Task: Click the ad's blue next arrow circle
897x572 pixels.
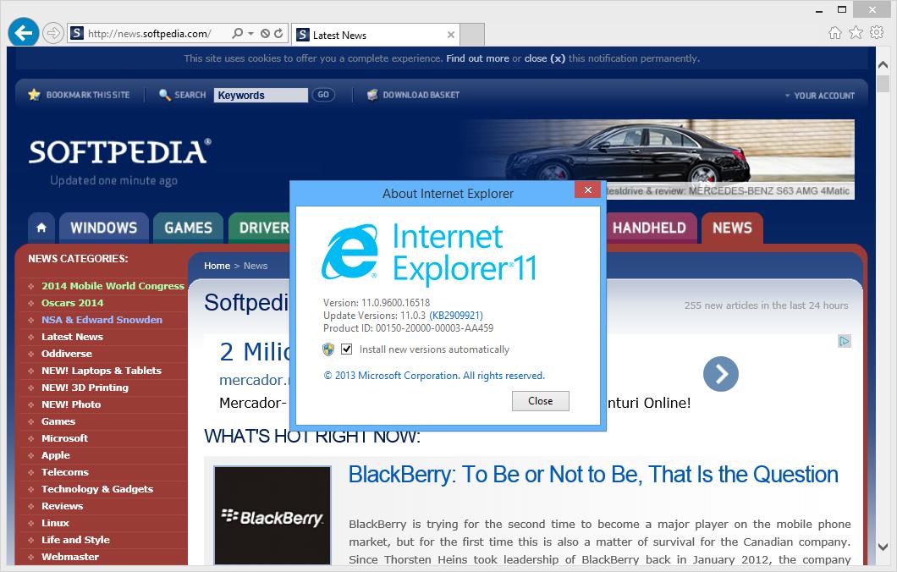Action: click(x=721, y=374)
